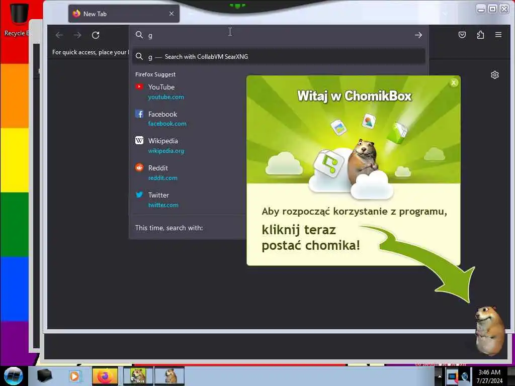Screen dimensions: 515x386
Task: Open the media player taskbar icon
Action: (x=74, y=376)
